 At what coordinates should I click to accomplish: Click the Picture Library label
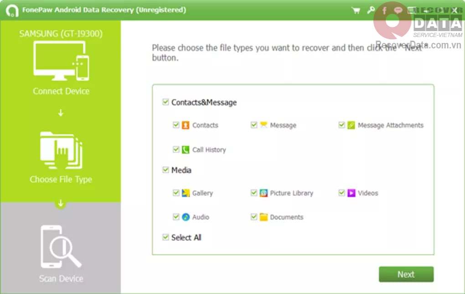click(x=291, y=193)
